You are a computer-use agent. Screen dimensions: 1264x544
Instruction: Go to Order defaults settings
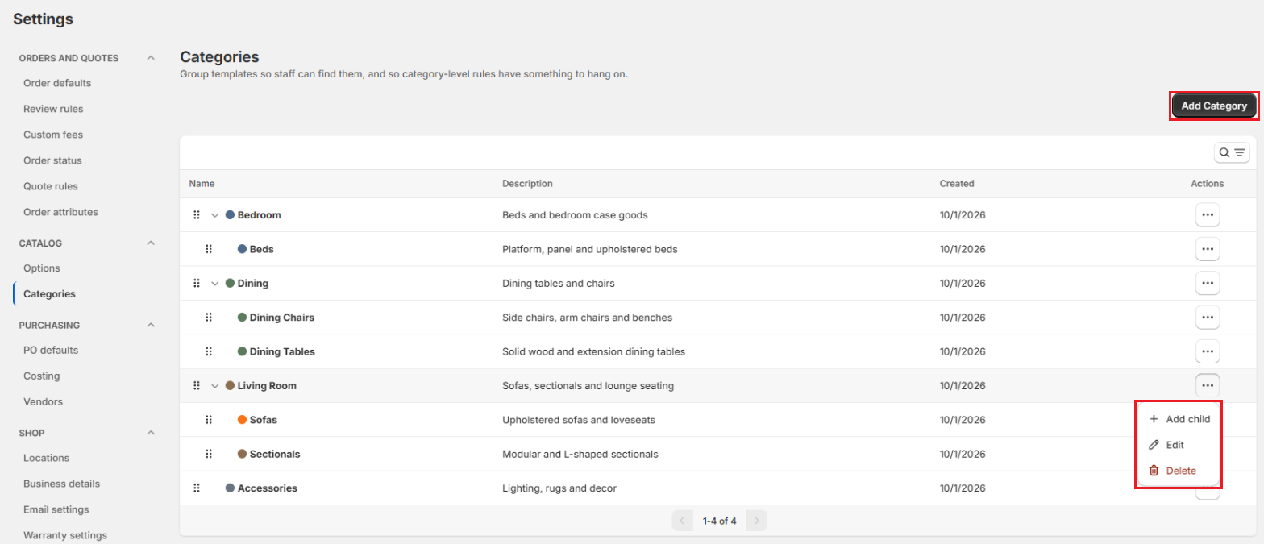pos(57,83)
